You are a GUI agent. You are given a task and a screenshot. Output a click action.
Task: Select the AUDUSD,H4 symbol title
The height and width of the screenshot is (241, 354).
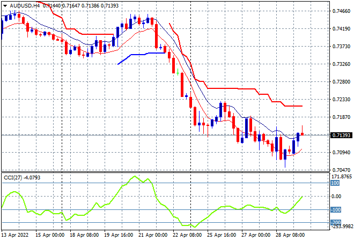(x=24, y=6)
